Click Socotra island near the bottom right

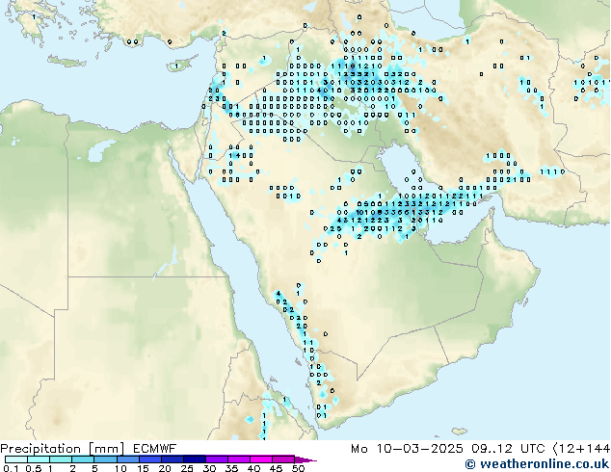pos(460,432)
